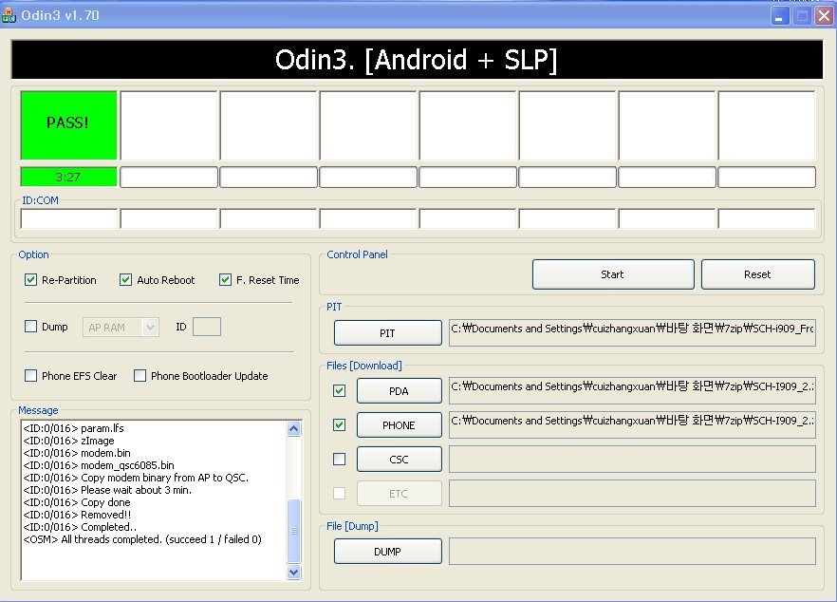Open the AP RAM dump dropdown
Screen dimensions: 837x602
(121, 327)
